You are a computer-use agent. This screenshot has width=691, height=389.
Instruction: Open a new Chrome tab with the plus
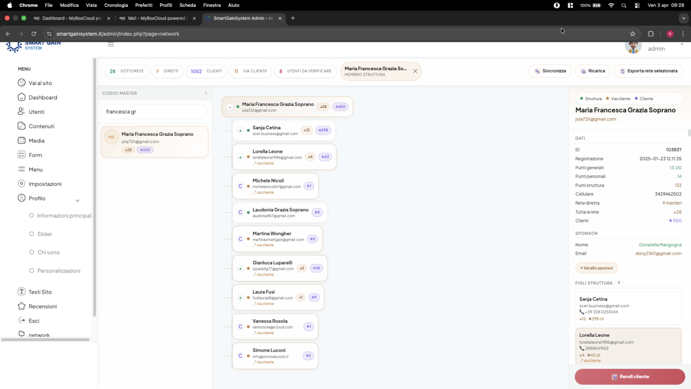tap(293, 18)
